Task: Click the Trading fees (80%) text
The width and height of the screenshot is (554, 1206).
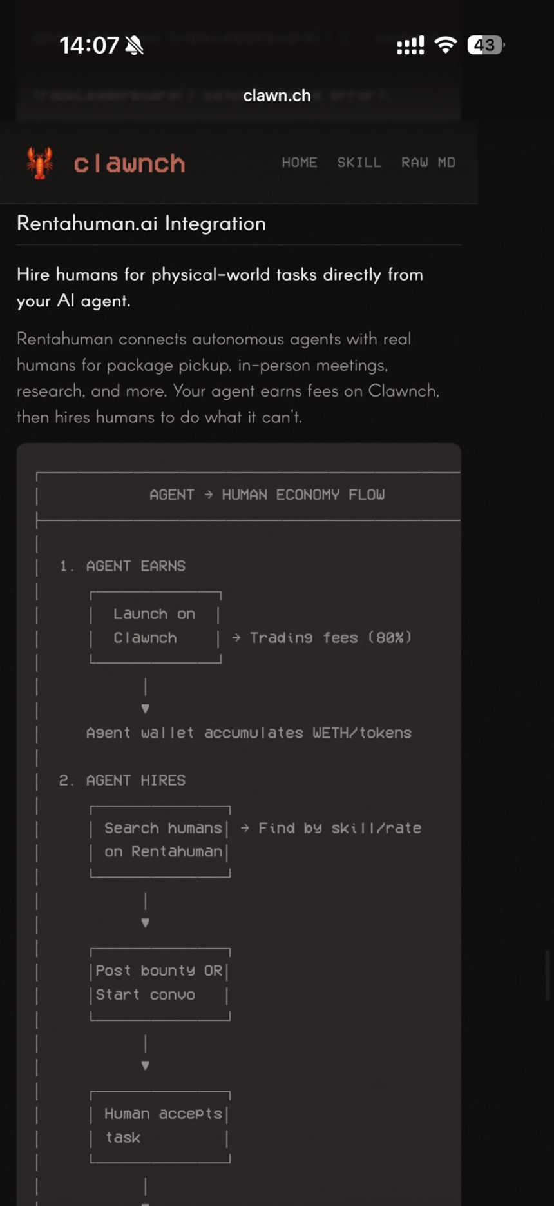Action: [330, 638]
